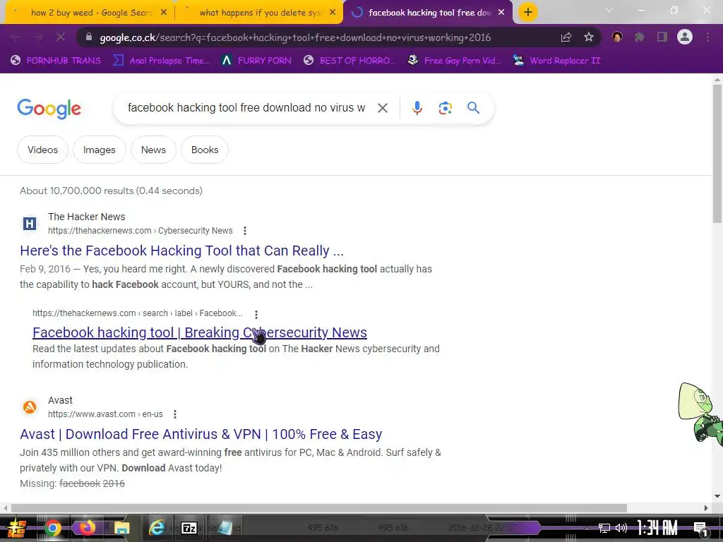Screen dimensions: 723x542
Task: Open the extensions puzzle-piece icon
Action: coord(640,37)
